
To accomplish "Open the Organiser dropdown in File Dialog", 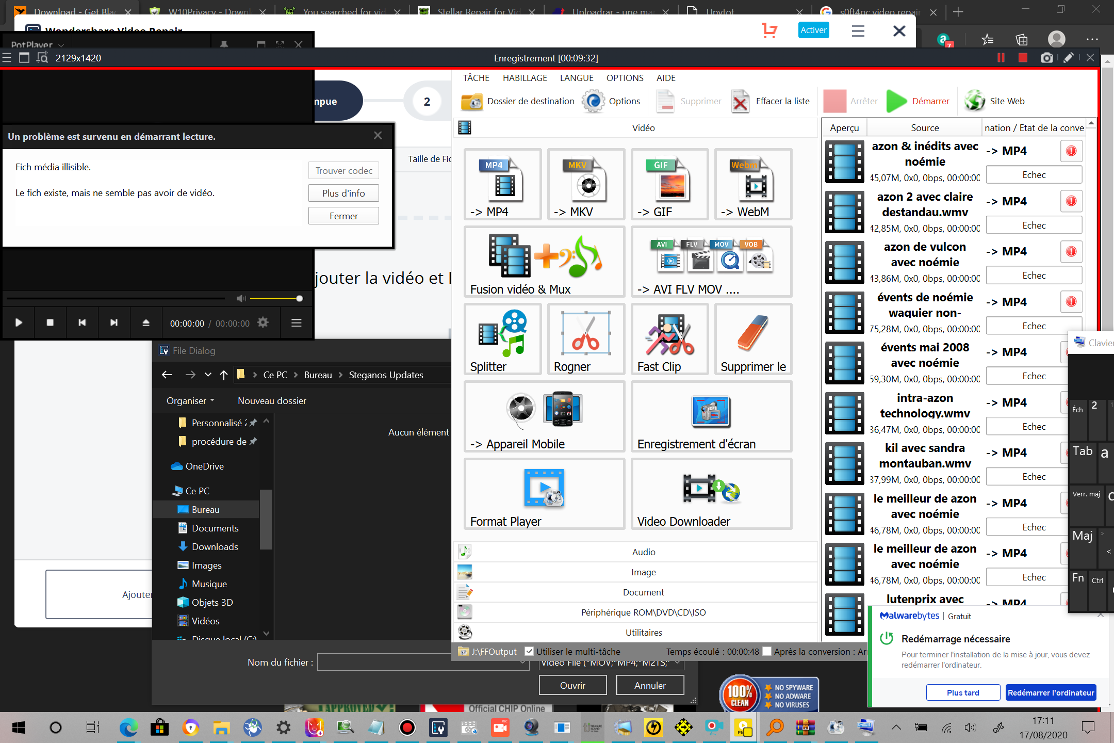I will (x=190, y=401).
